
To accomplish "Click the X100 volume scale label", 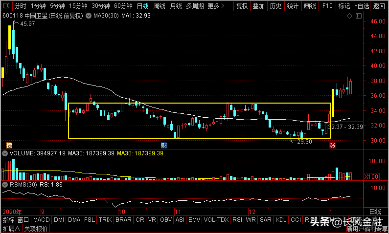I will point(371,176).
